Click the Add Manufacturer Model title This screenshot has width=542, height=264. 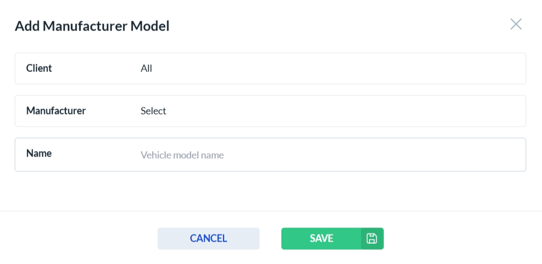(x=92, y=26)
